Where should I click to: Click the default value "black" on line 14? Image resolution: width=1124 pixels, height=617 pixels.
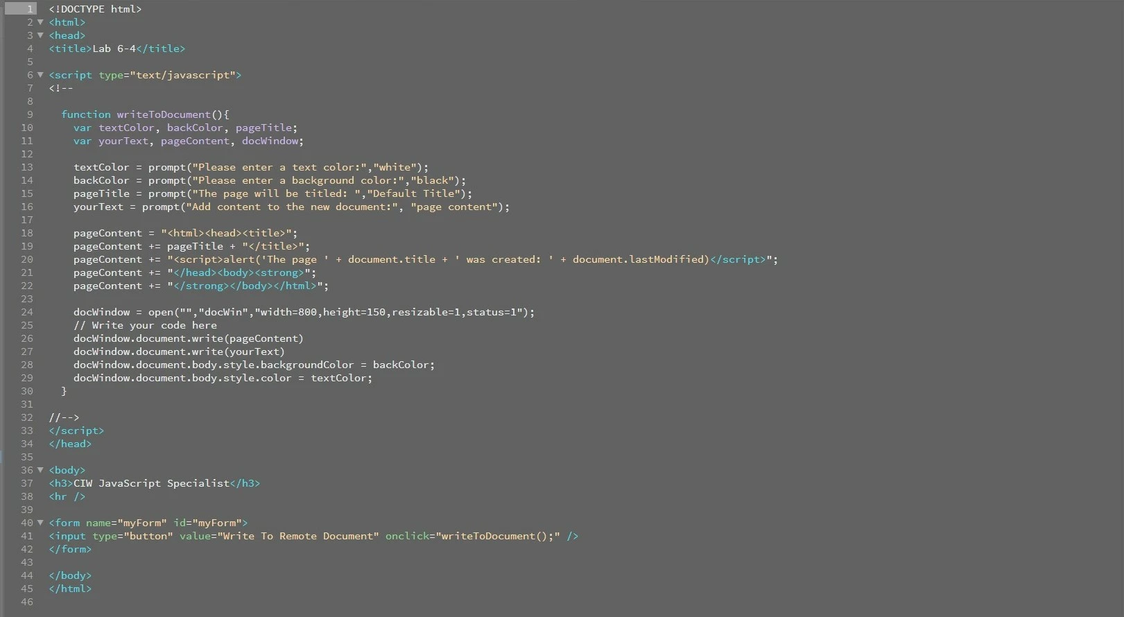(x=433, y=180)
